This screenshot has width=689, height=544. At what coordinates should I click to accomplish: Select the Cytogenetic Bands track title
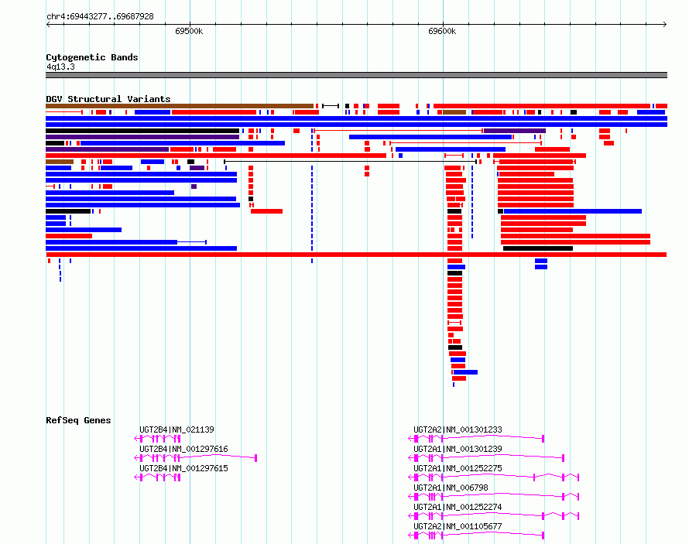(92, 57)
